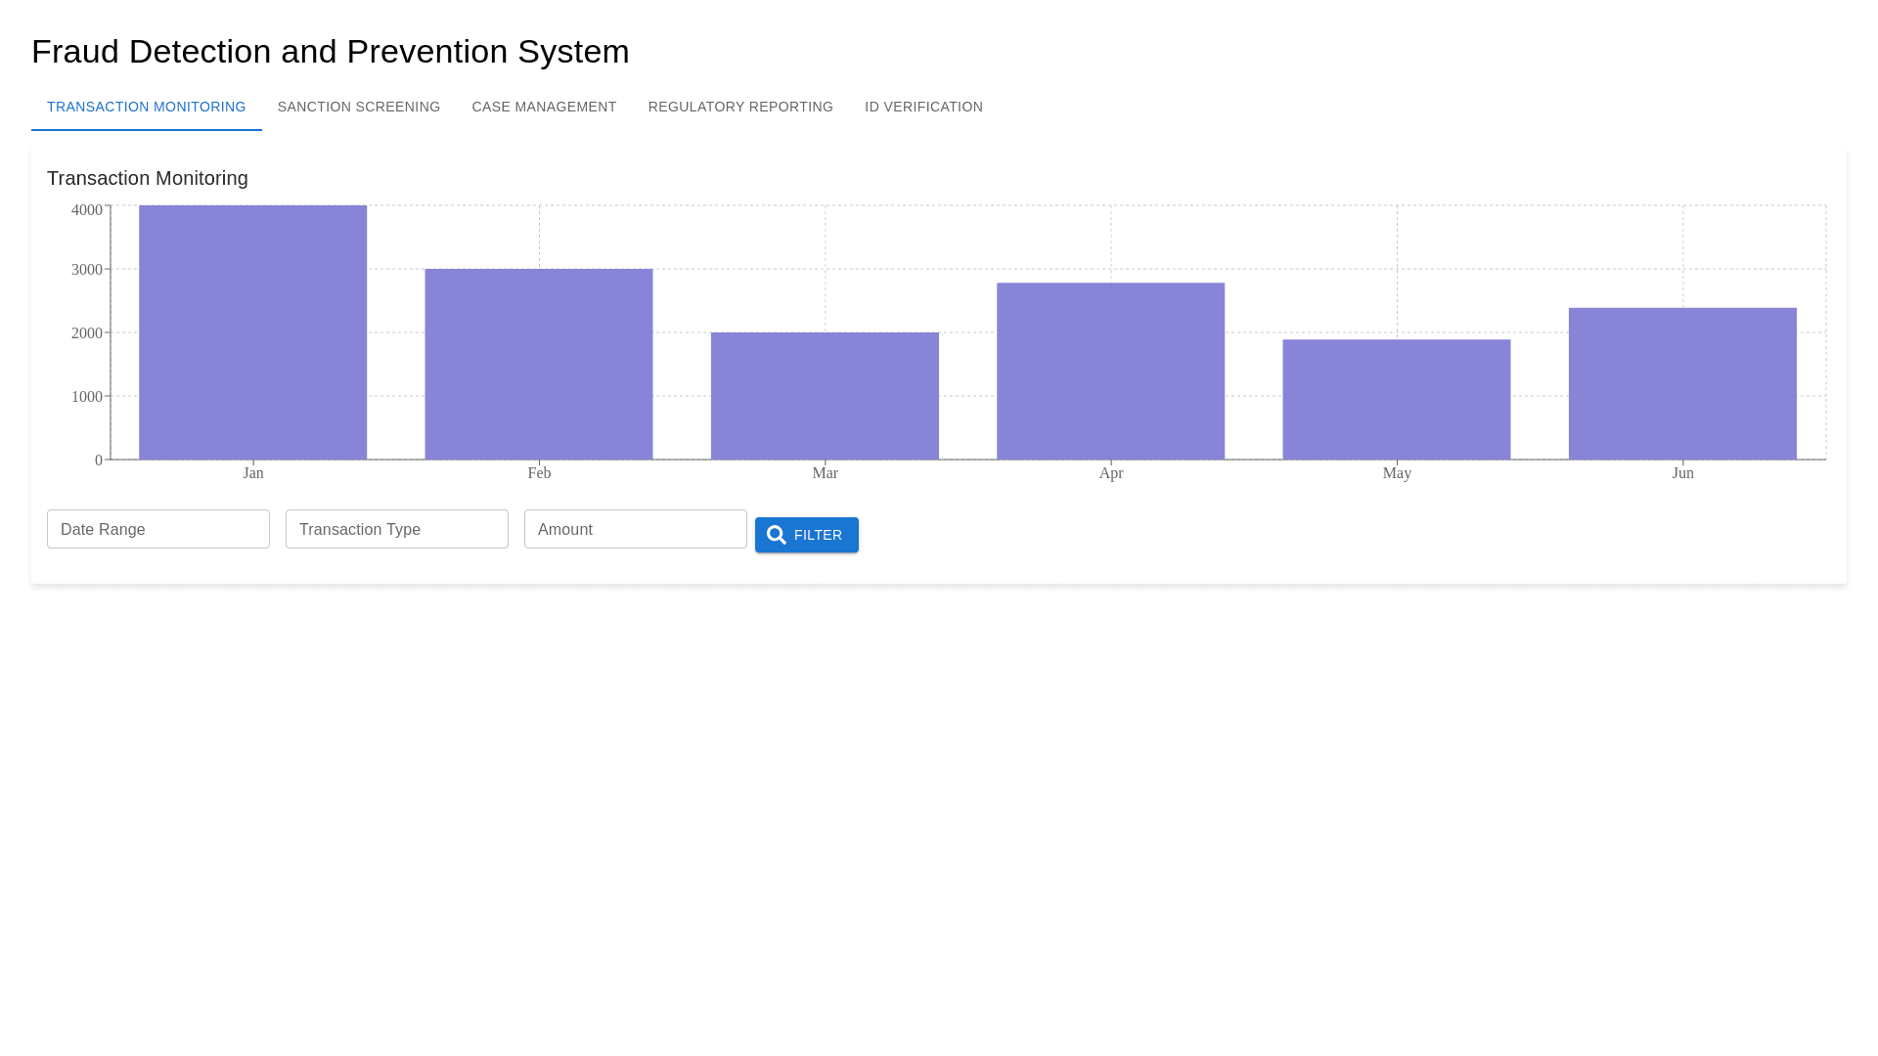Click the magnifier icon in Filter button
This screenshot has width=1878, height=1056.
click(x=777, y=535)
